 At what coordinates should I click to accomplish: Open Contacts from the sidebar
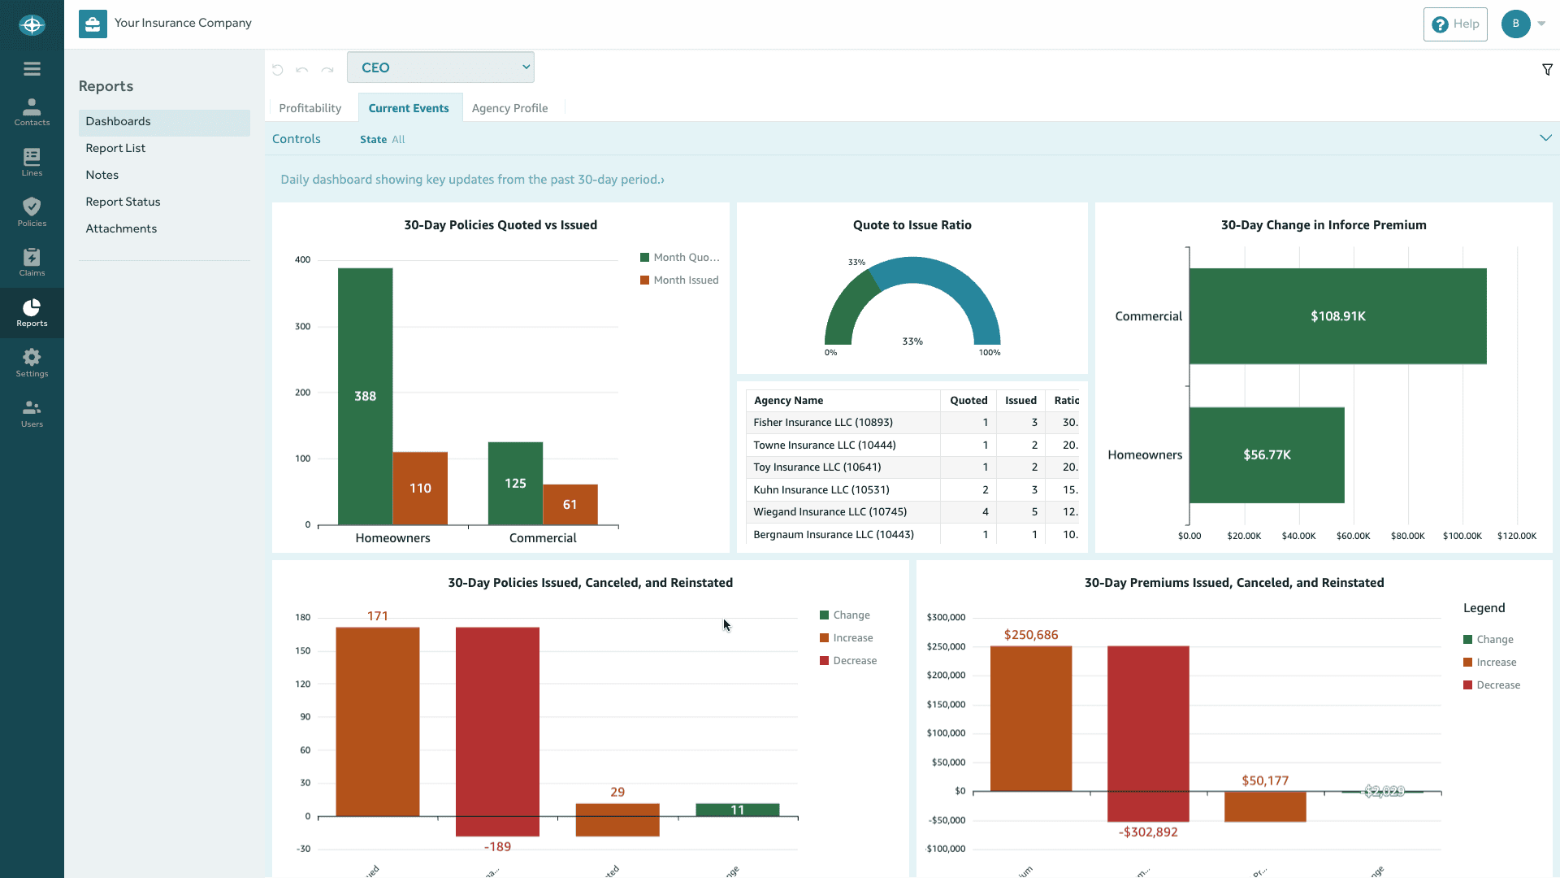32,112
